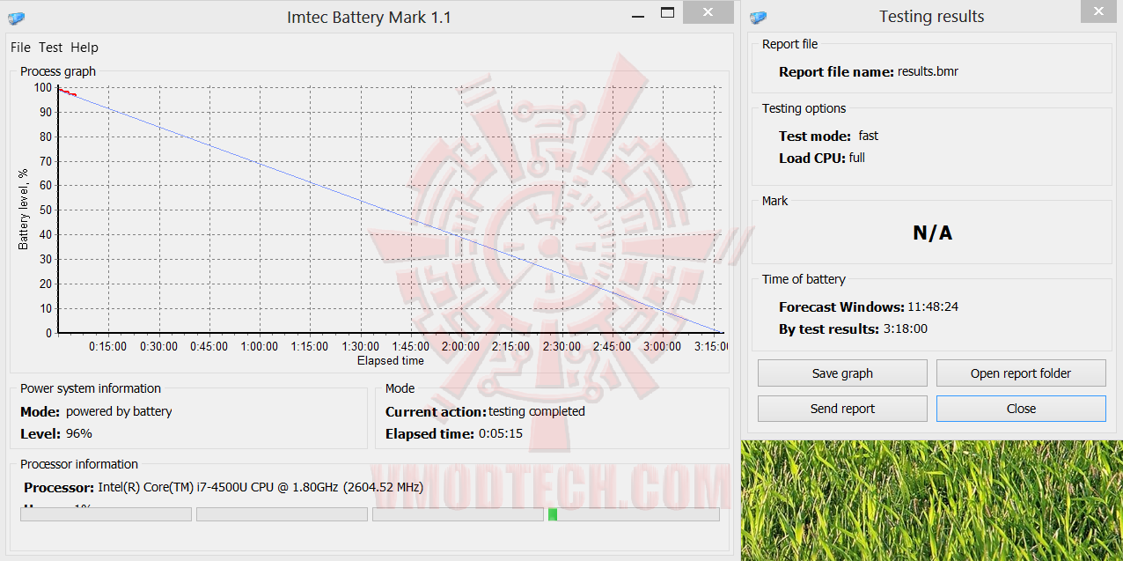Close the Imtec Battery Mark window
1123x561 pixels.
[x=709, y=12]
